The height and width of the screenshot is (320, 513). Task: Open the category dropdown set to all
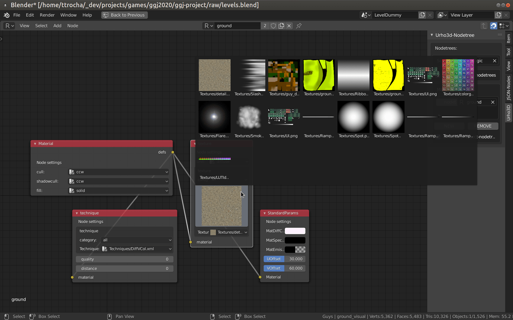click(137, 240)
